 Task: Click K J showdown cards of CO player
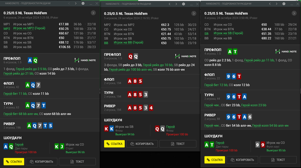point(59,147)
